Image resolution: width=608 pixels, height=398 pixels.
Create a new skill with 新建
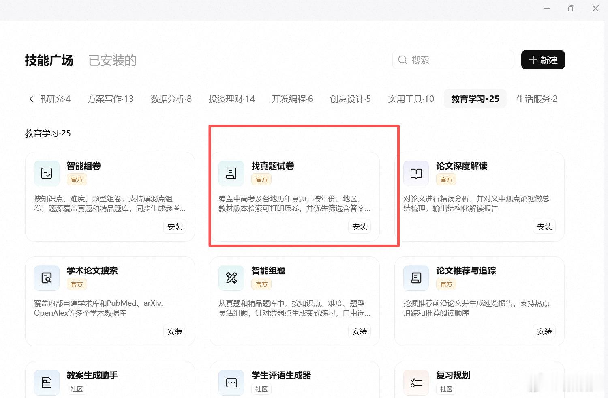point(543,60)
